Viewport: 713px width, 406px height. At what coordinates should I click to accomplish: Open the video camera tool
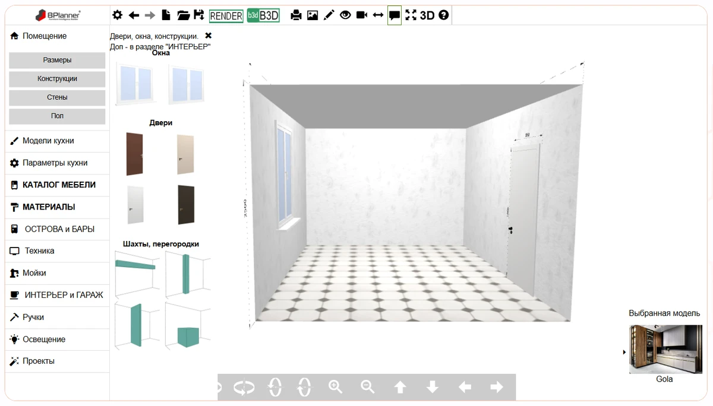pos(361,15)
